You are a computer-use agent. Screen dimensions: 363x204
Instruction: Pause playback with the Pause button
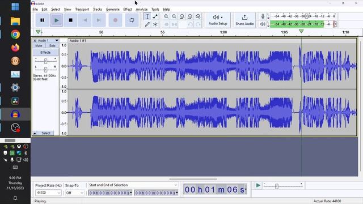(42, 20)
